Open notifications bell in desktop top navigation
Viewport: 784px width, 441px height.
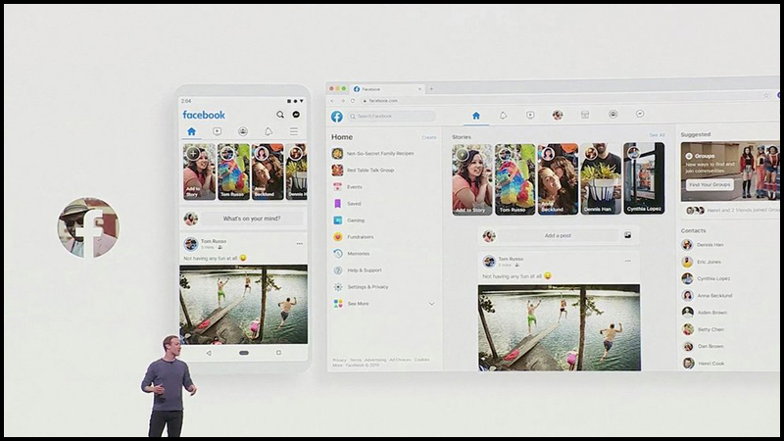pos(503,116)
